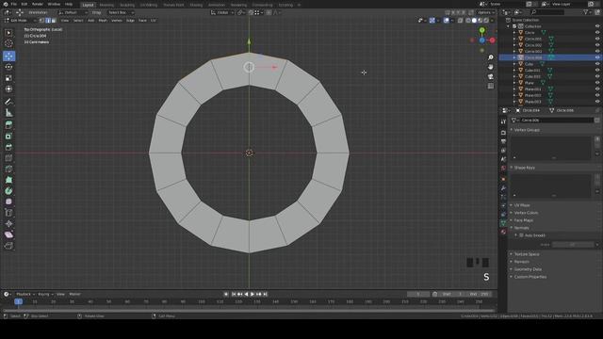Select the Shrink/Fatten tool

click(8, 223)
